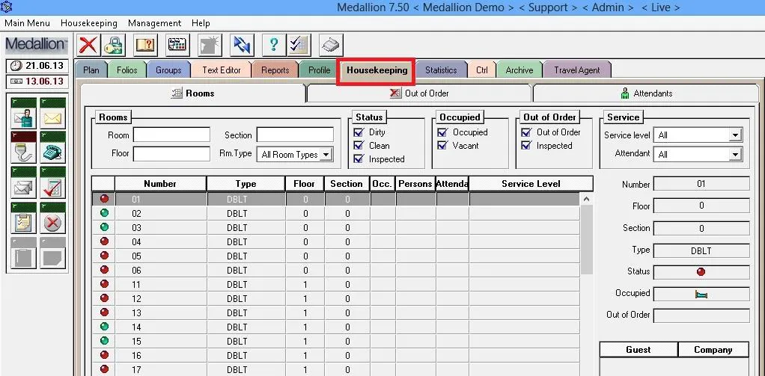
Task: Click the Company column header
Action: point(713,350)
